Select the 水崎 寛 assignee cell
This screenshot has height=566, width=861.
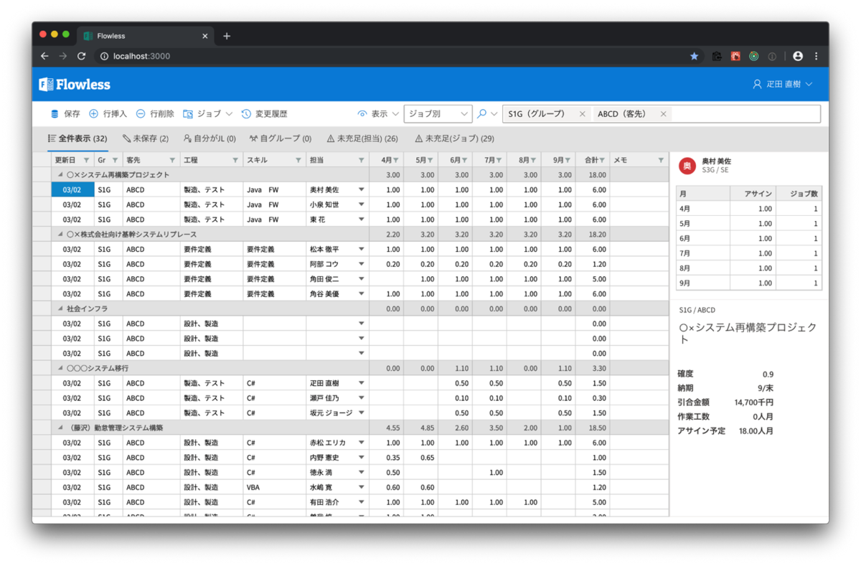[337, 488]
